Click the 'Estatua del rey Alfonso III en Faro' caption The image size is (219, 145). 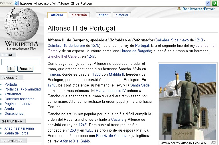point(182,143)
